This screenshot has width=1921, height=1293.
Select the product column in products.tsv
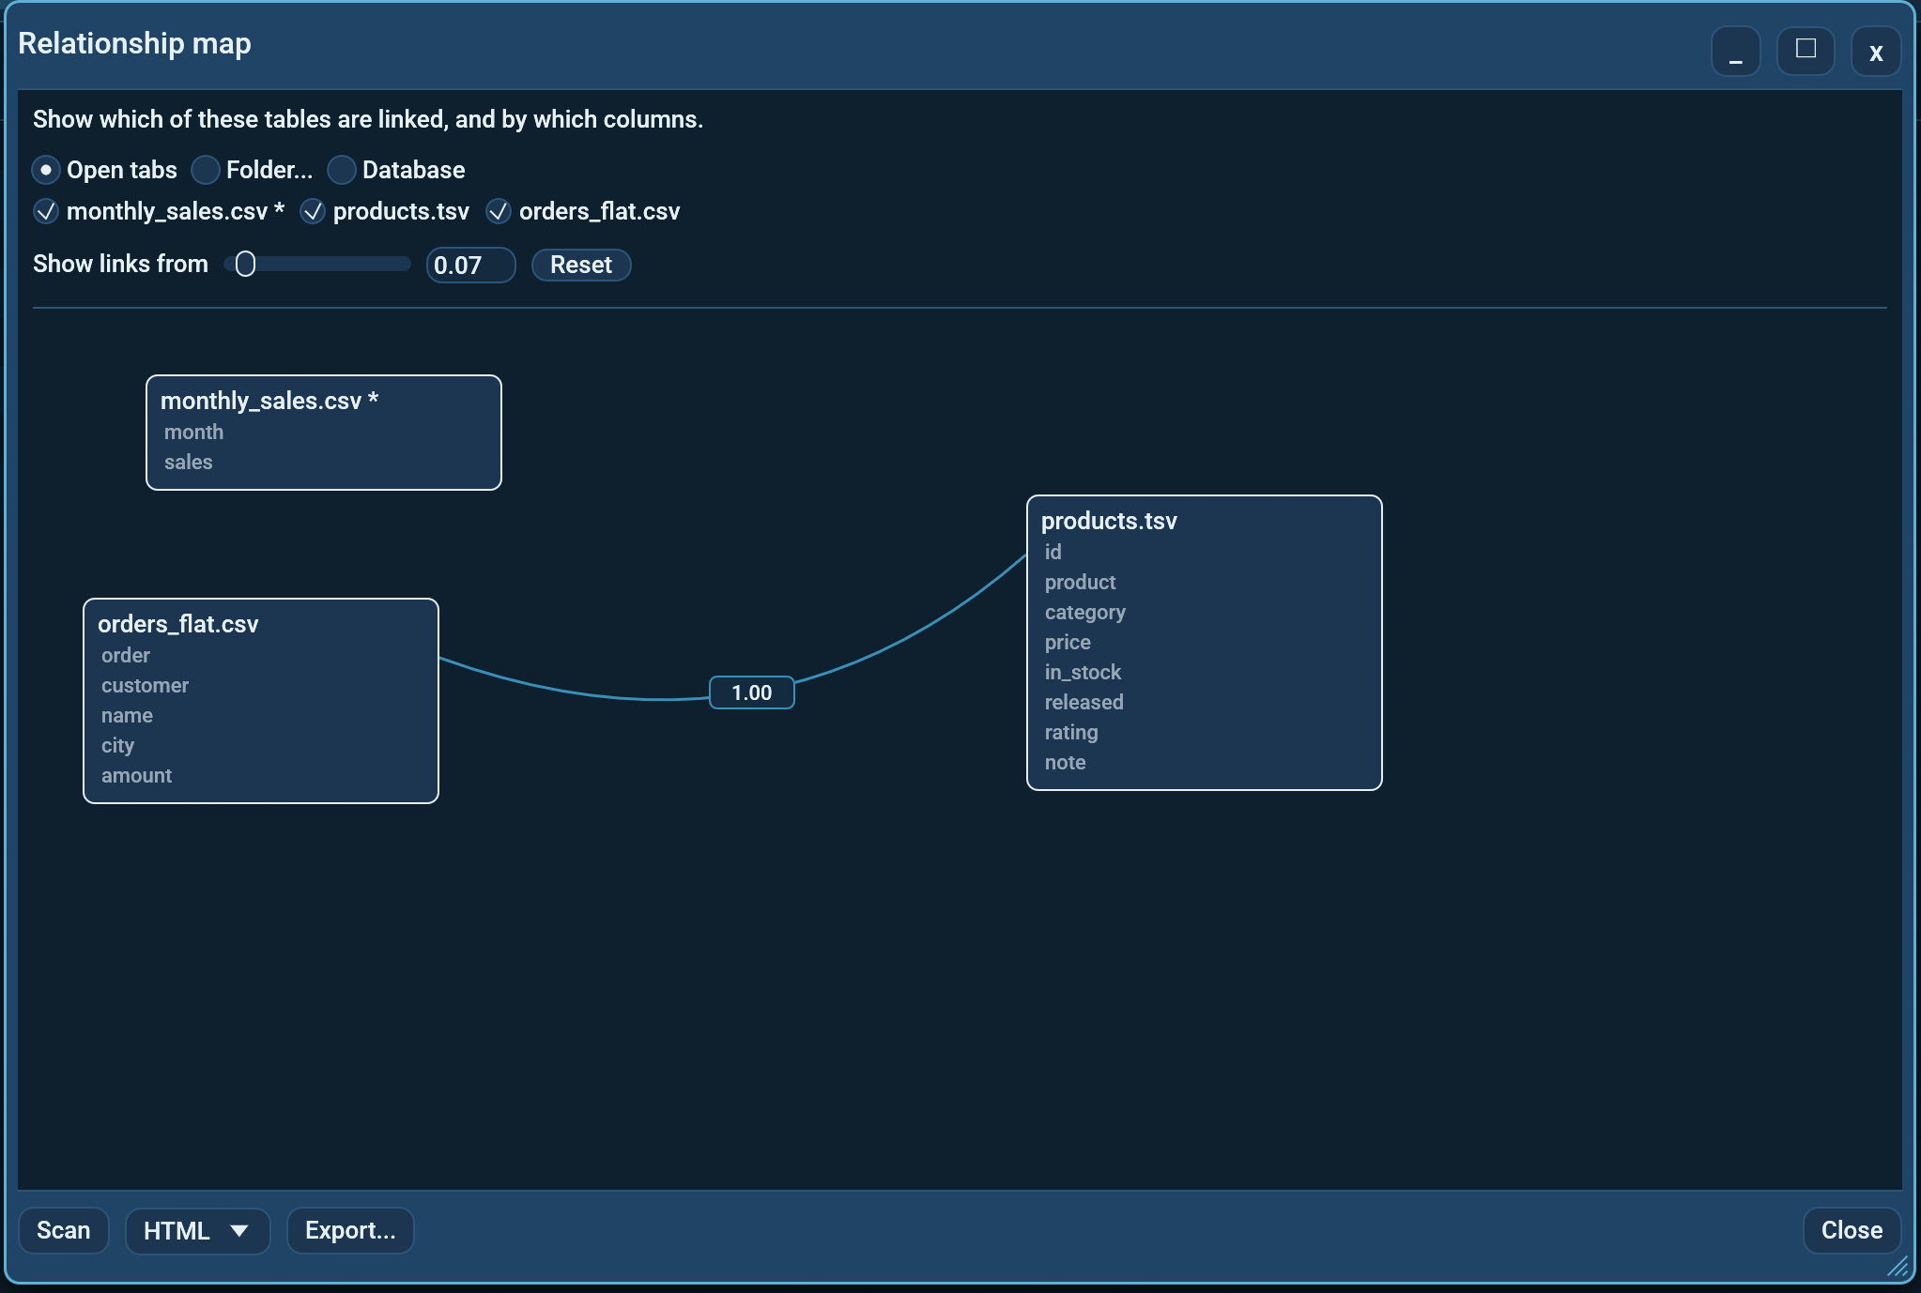tap(1081, 583)
